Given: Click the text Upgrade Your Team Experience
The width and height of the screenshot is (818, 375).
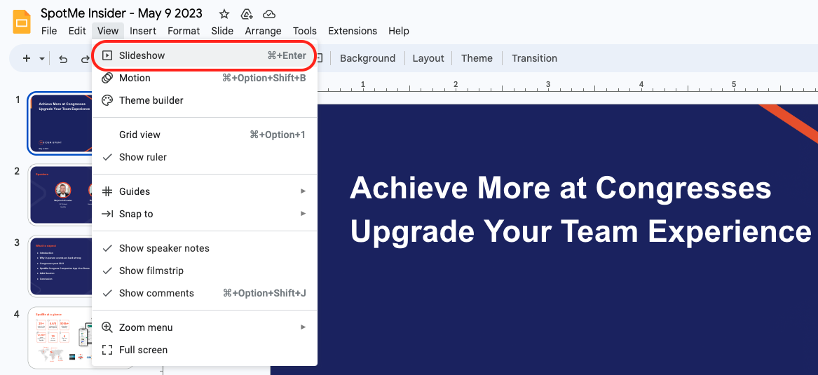Looking at the screenshot, I should (580, 231).
